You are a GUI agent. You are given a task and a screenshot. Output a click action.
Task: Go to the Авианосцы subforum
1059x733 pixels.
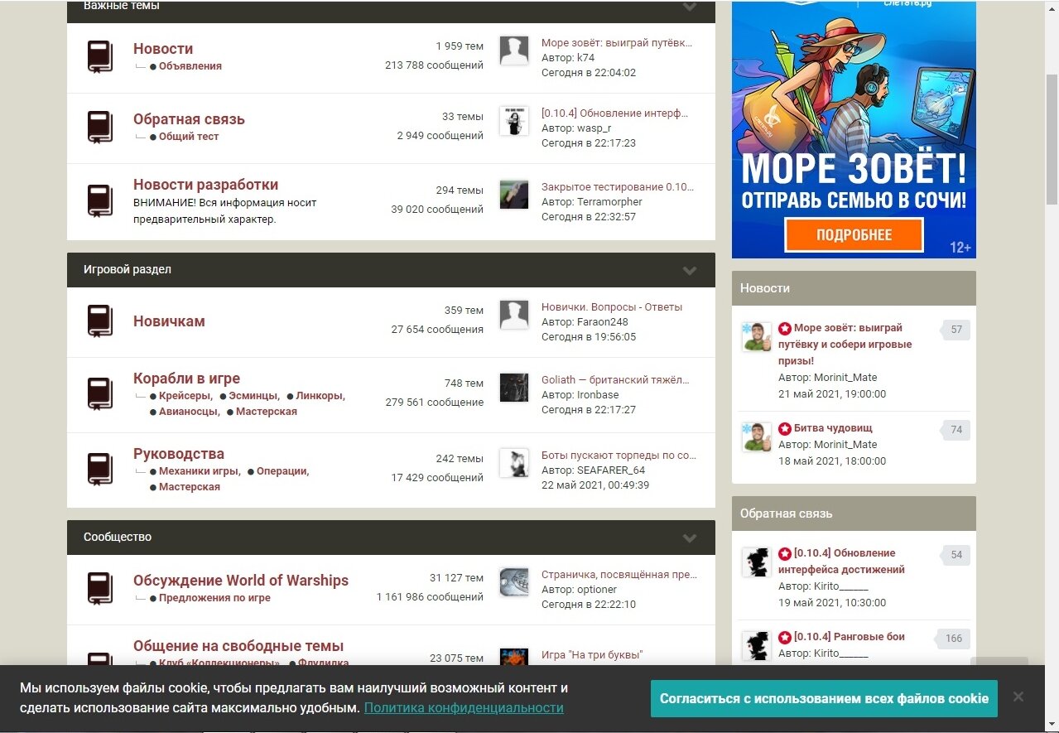189,412
